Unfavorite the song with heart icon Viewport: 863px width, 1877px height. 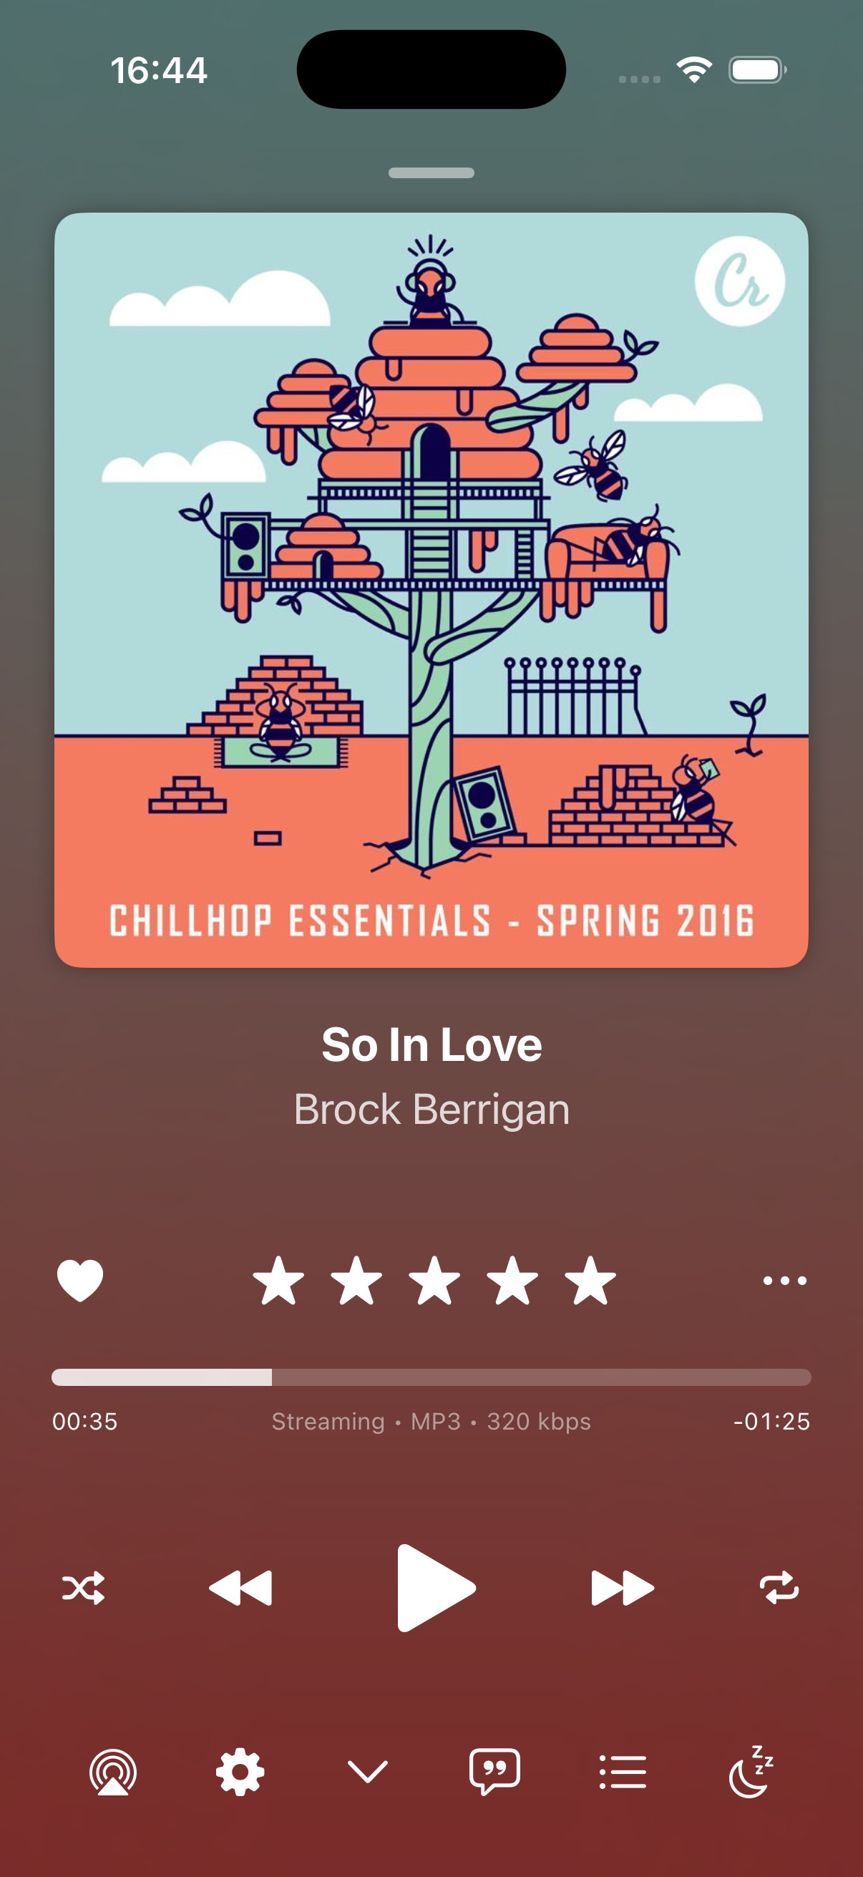[x=80, y=1280]
